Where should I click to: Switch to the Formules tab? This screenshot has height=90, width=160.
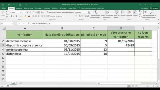click(38, 8)
